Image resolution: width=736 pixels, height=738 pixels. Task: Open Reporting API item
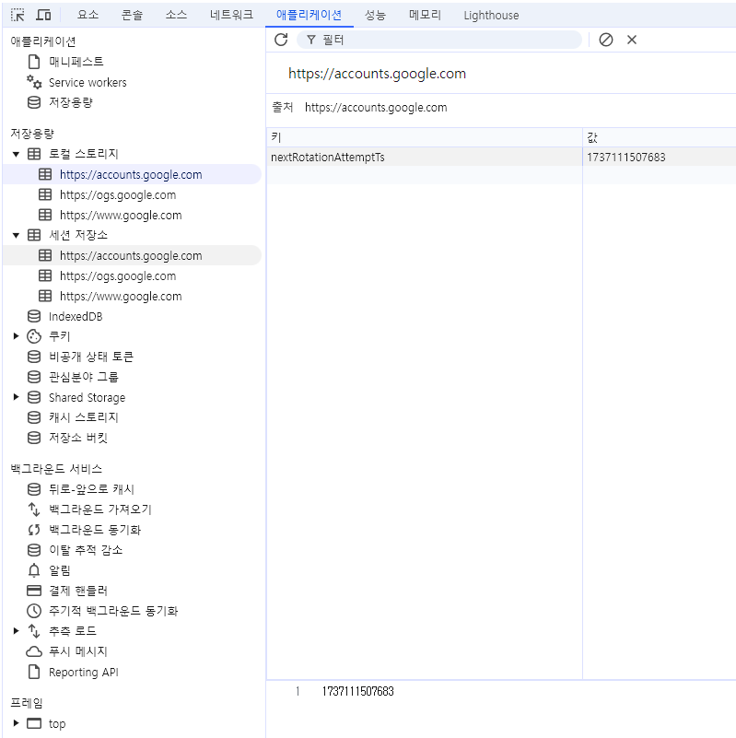83,672
